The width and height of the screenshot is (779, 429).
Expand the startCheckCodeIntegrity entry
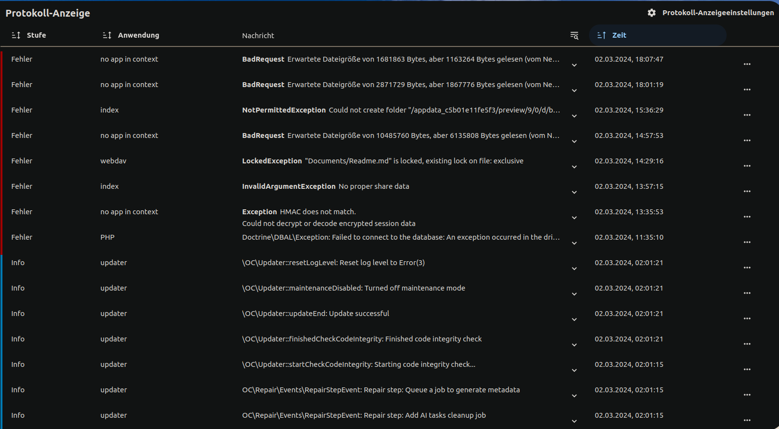tap(574, 370)
